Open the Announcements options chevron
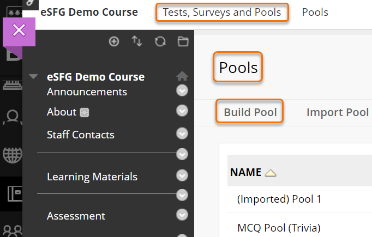The image size is (372, 237). [182, 91]
